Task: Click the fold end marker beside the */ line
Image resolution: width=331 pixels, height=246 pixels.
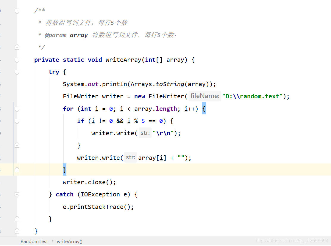Action: 17,47
